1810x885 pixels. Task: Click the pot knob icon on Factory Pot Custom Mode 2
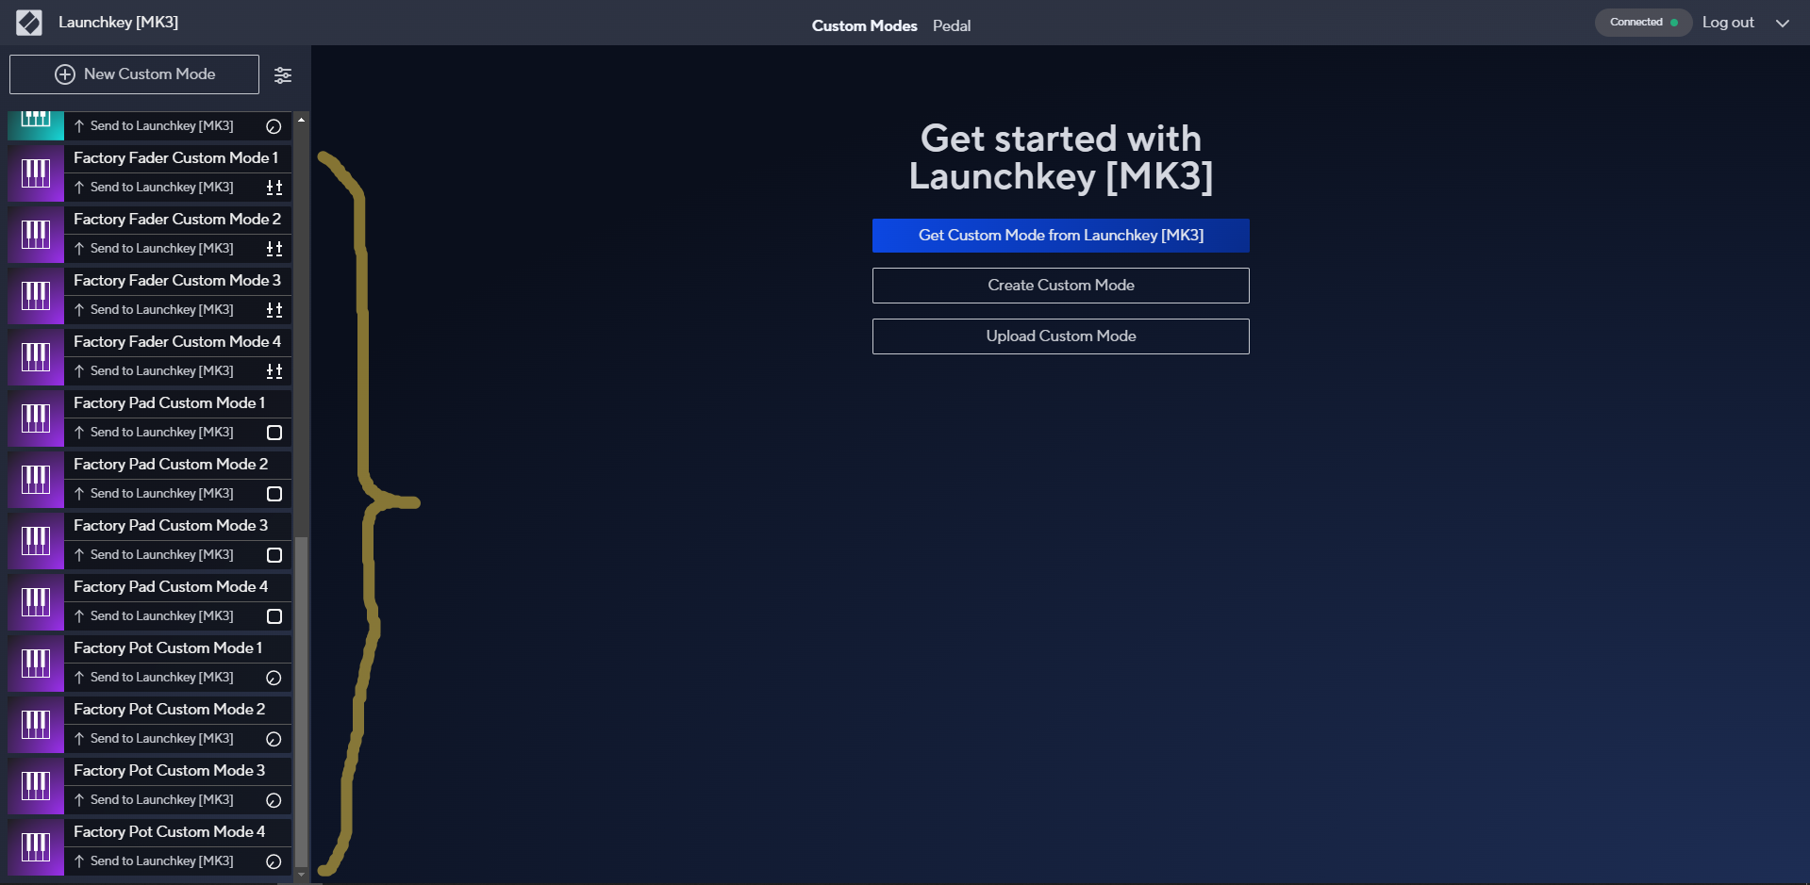[x=274, y=739]
